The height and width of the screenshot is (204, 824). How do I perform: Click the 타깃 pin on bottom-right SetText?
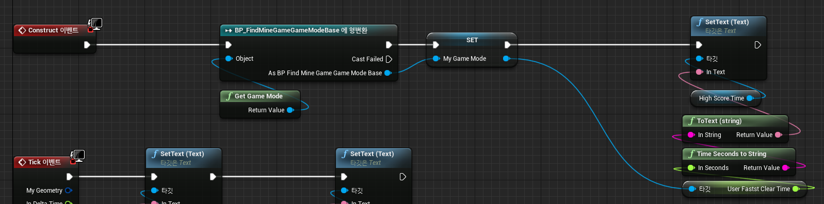click(x=344, y=191)
